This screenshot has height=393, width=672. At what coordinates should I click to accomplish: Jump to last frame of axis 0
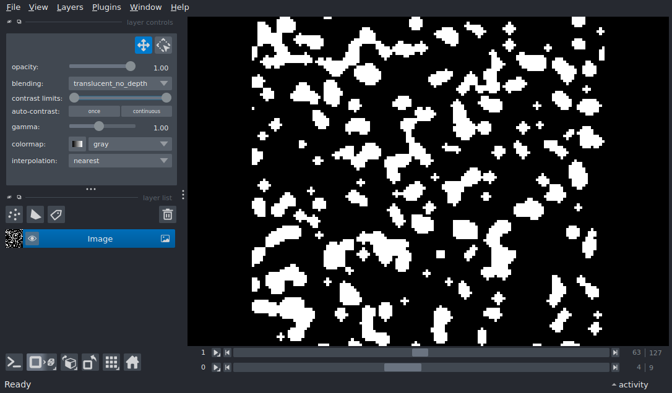tap(615, 367)
